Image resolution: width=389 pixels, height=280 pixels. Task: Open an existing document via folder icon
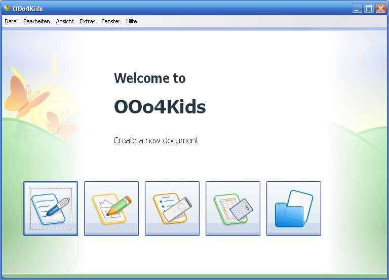294,209
